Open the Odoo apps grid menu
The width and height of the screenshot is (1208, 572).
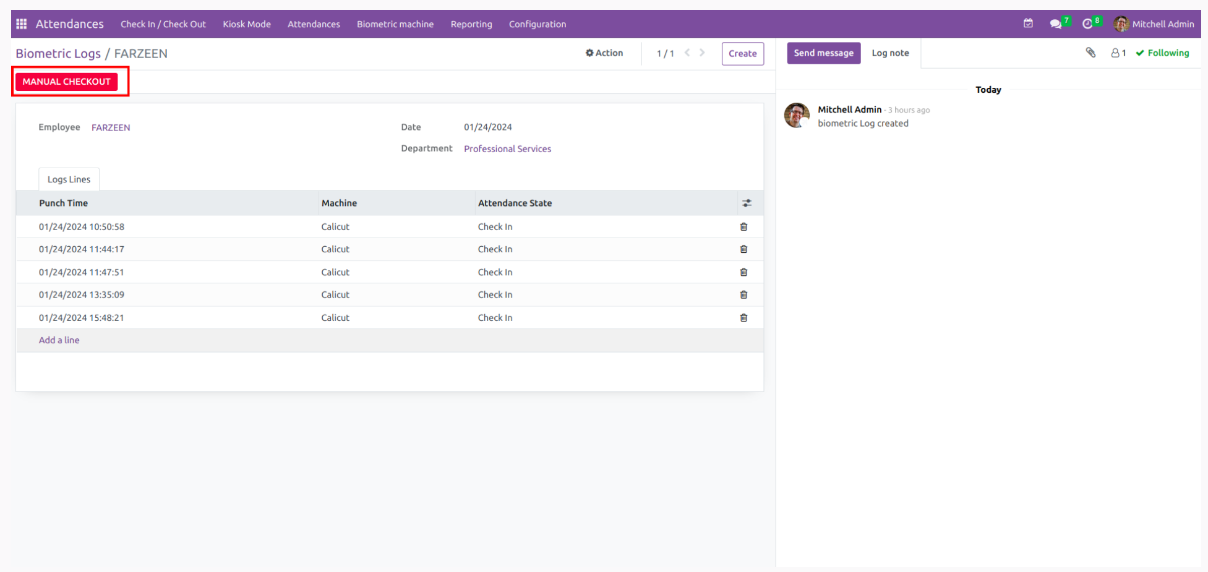point(20,23)
